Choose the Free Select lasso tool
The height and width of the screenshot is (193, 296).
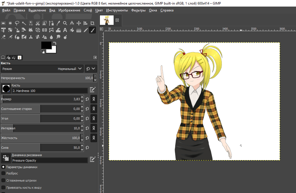17,23
